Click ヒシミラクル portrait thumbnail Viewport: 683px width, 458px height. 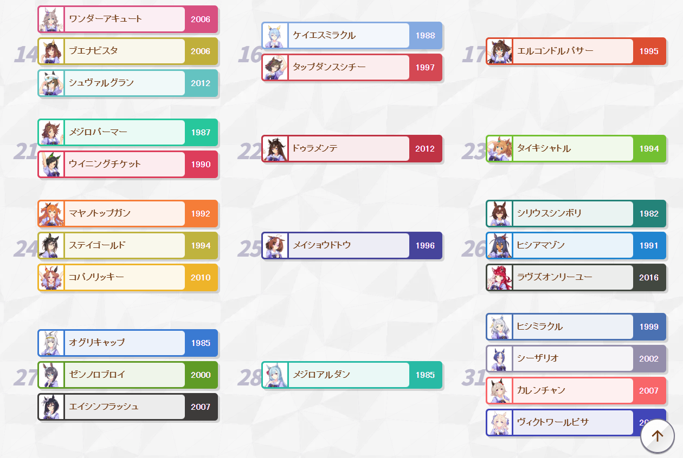coord(499,327)
